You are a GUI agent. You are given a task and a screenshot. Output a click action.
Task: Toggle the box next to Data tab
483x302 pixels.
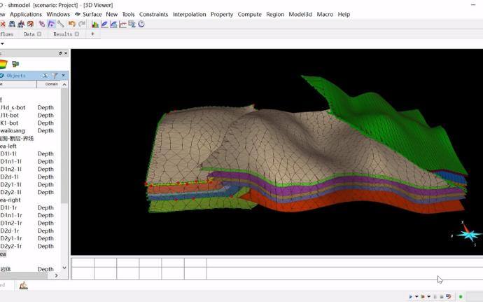pyautogui.click(x=39, y=34)
